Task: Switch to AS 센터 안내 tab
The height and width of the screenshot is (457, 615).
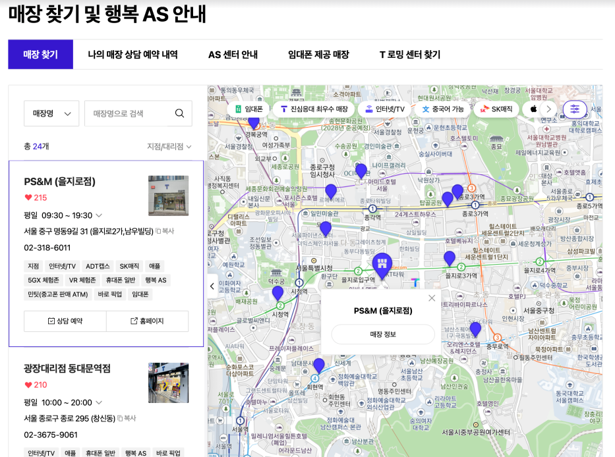Action: 233,55
